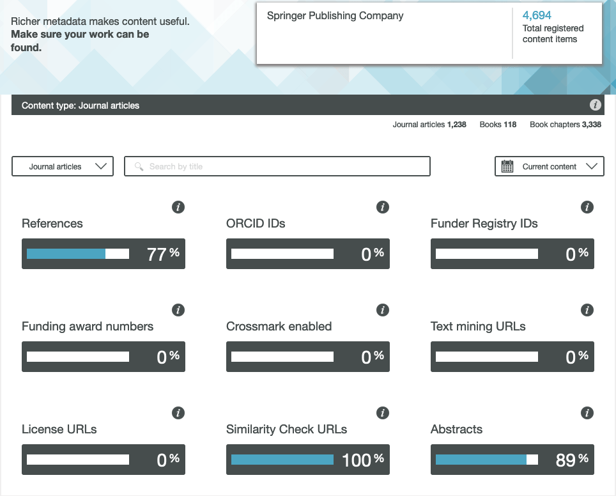Click the Abstracts 89% progress bar

pos(512,460)
